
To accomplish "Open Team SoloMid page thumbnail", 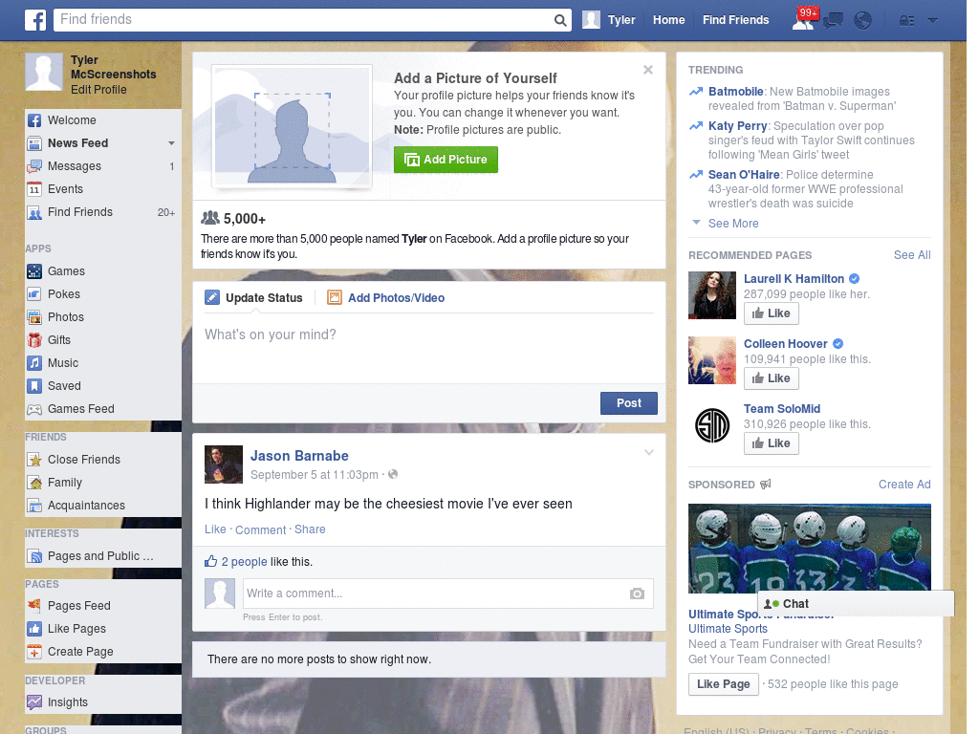I will click(712, 425).
